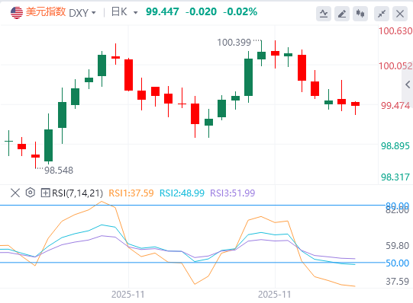
Task: Click the US flag icon
Action: click(17, 13)
